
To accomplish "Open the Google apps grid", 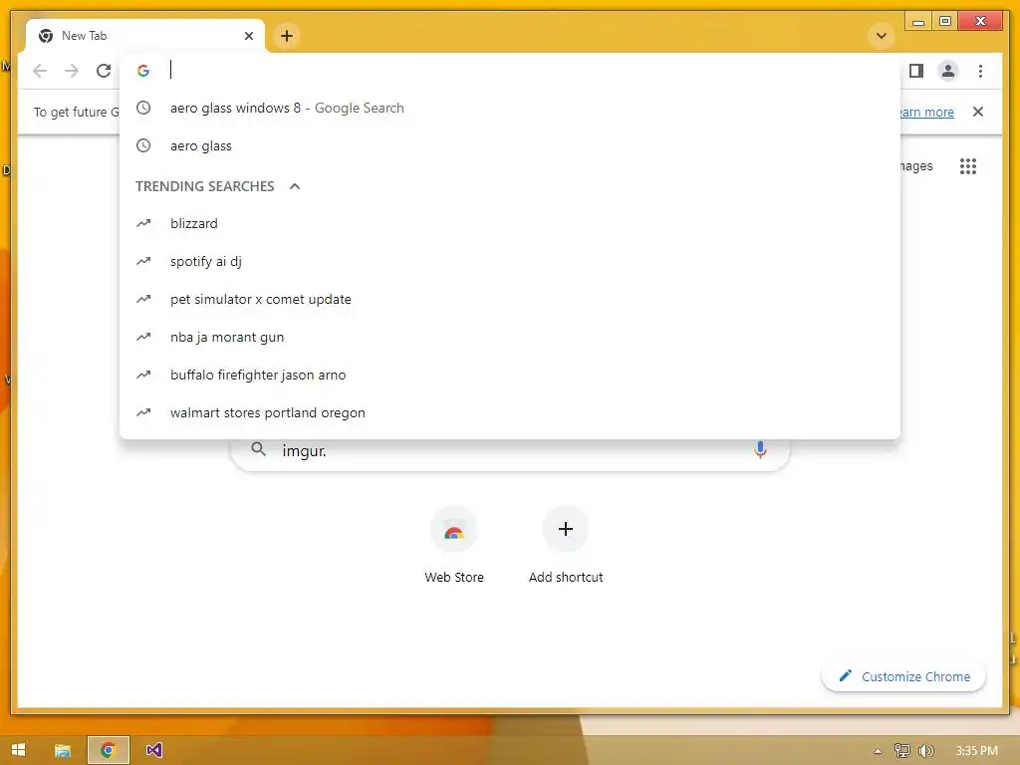I will [968, 166].
